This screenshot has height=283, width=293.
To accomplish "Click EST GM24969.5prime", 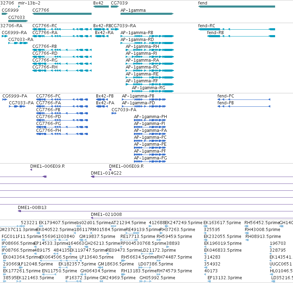I will pos(117,278).
